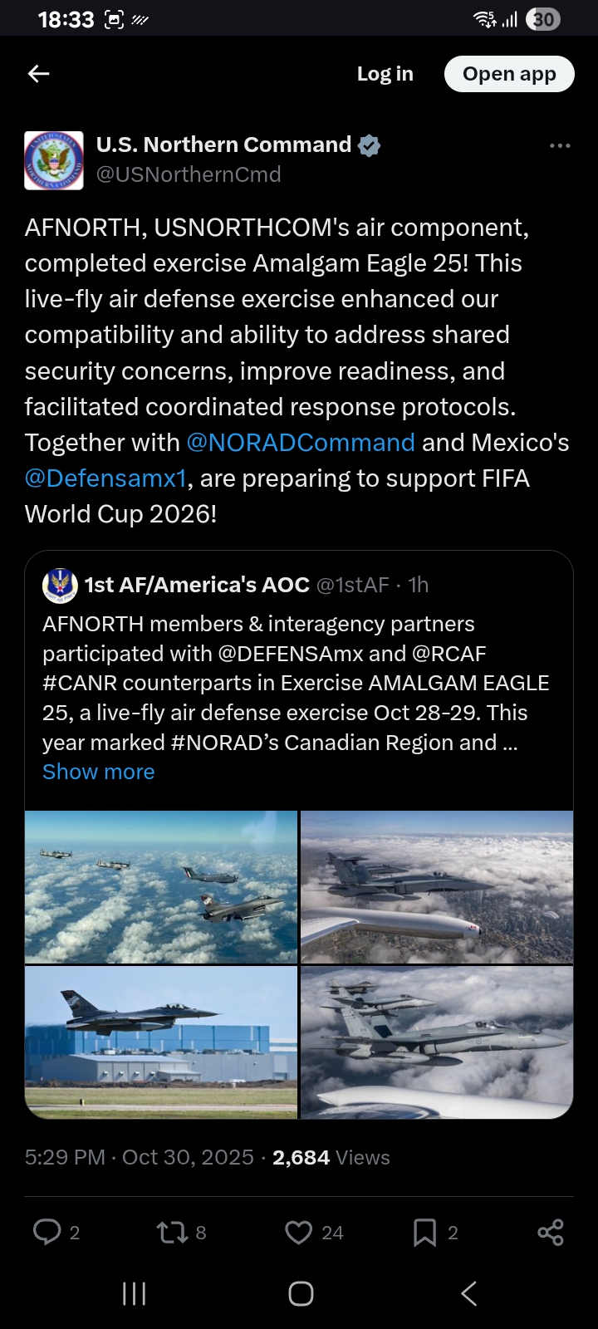Image resolution: width=598 pixels, height=1329 pixels.
Task: Open 1st AF avatar in quoted post
Action: pyautogui.click(x=60, y=586)
